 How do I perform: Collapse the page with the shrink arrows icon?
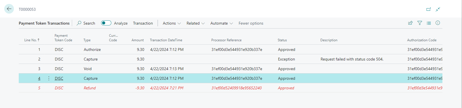pos(438,9)
